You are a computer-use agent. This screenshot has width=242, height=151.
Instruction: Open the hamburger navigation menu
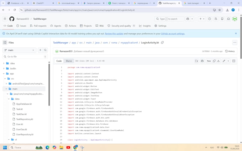coord(5,19)
